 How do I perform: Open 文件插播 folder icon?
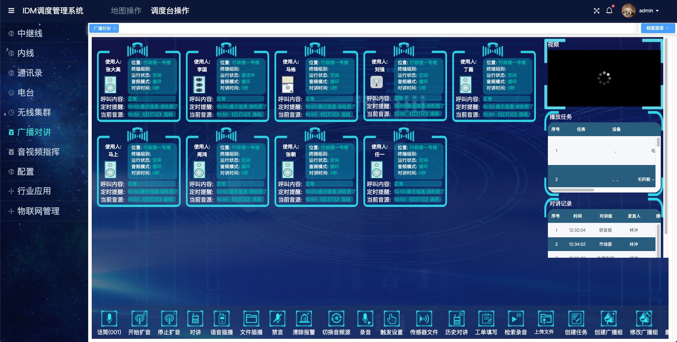(251, 319)
